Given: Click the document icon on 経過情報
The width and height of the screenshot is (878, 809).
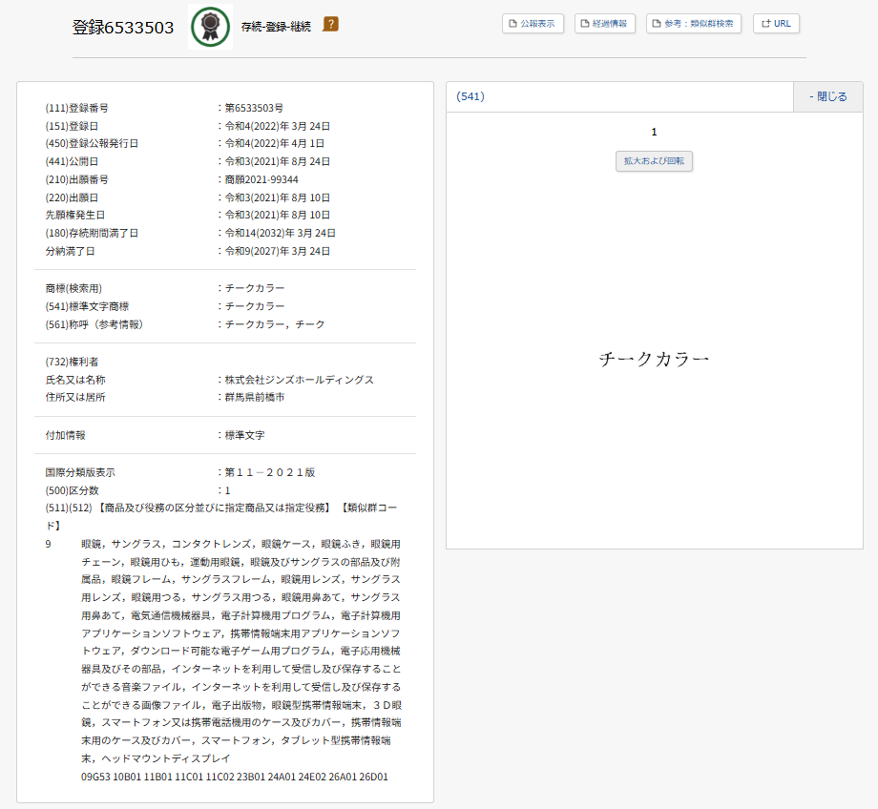Looking at the screenshot, I should (586, 23).
